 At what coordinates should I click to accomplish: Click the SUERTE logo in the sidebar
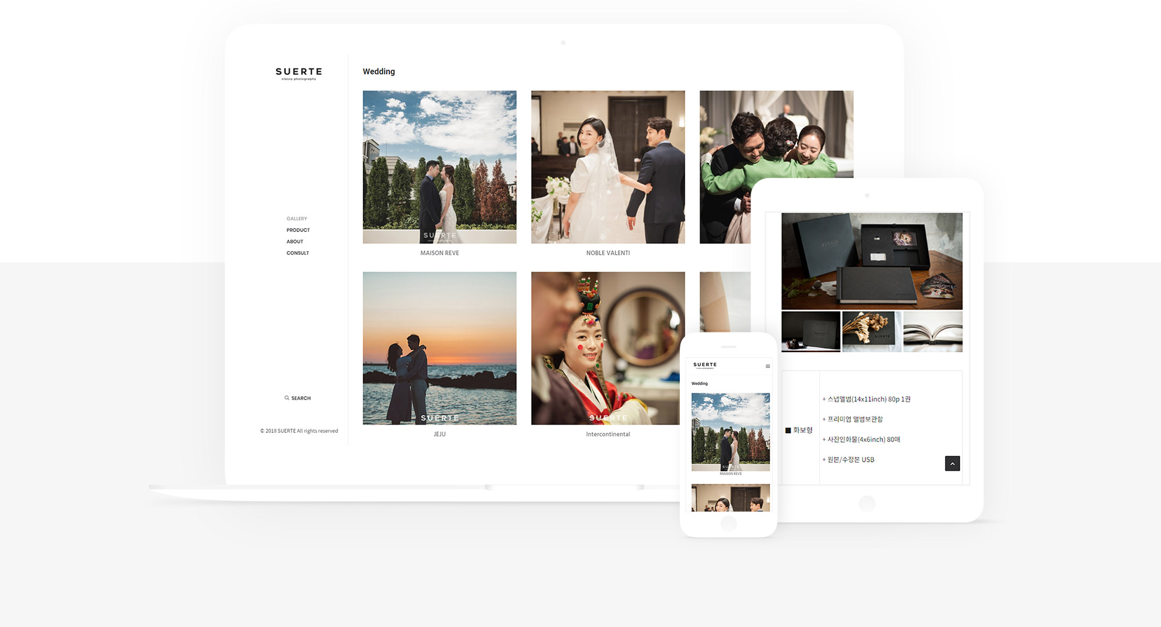point(298,73)
